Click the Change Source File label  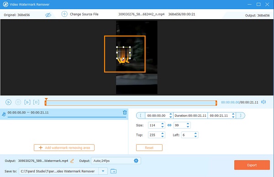84,14
